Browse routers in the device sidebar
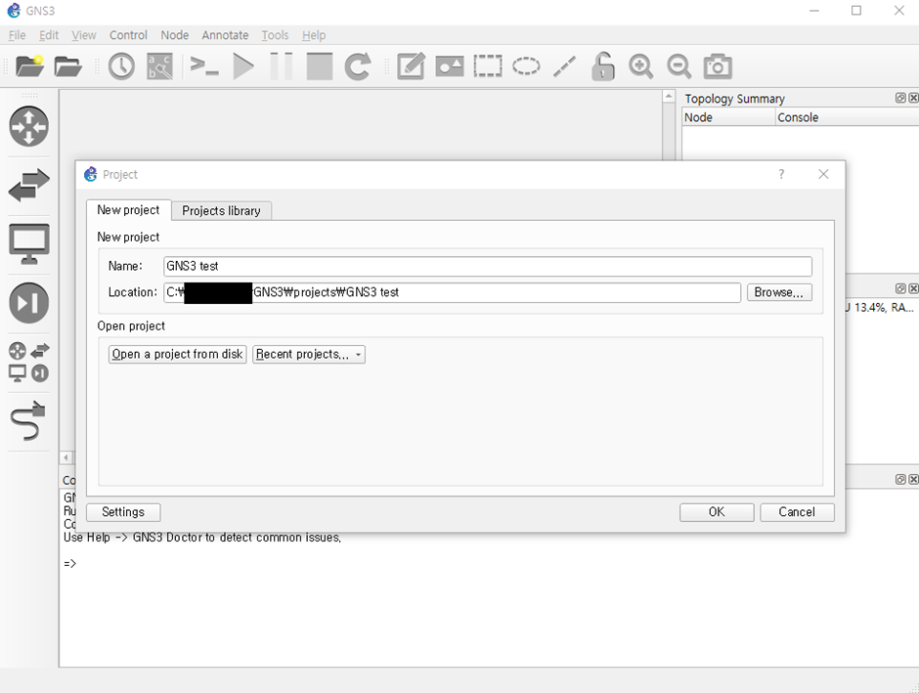 28,126
